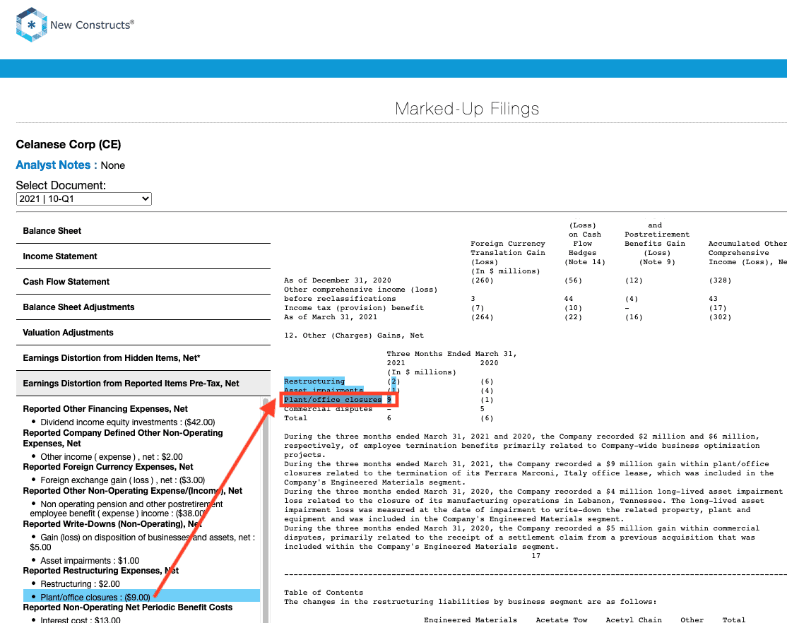Click highlighted Restructuring row in filing

[314, 381]
